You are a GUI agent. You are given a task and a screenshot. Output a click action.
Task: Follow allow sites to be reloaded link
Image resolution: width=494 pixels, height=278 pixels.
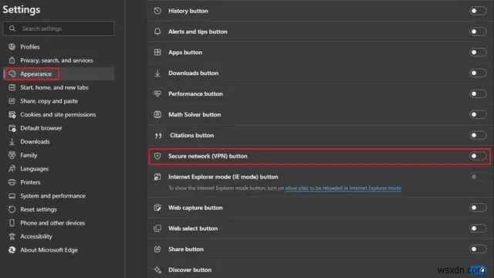coord(343,188)
